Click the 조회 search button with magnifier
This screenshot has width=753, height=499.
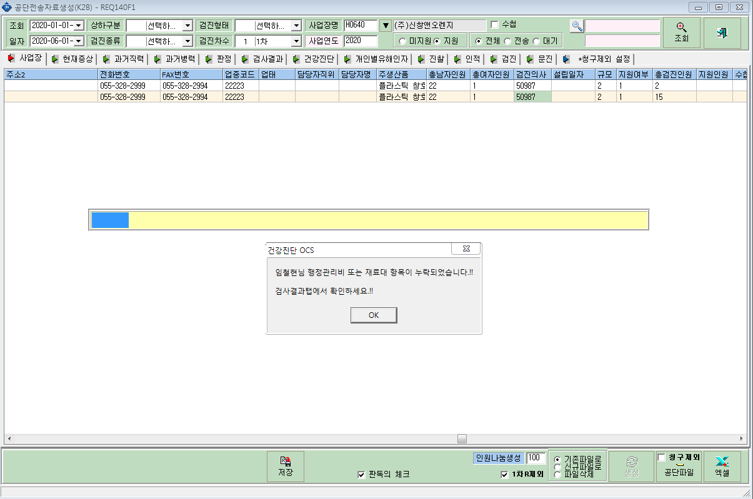(681, 32)
